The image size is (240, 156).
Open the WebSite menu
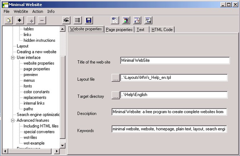21,12
